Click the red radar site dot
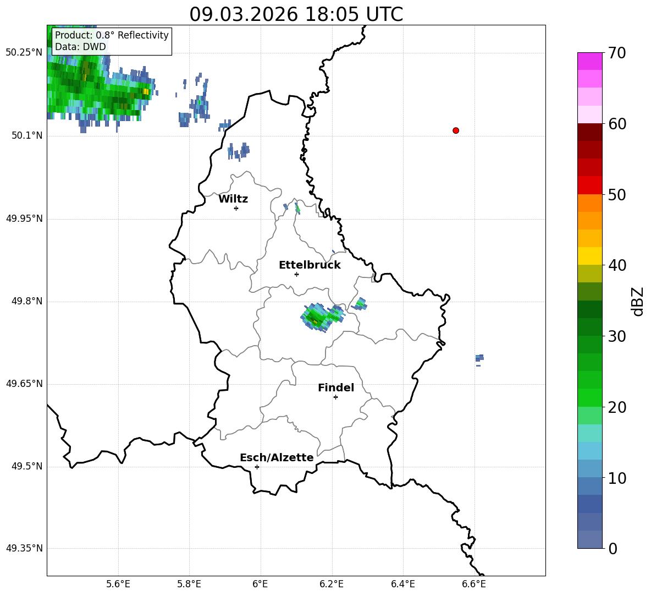 click(x=456, y=130)
